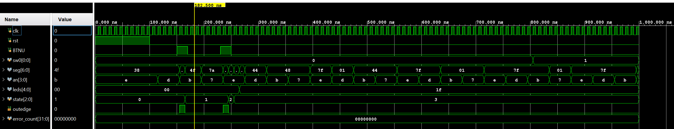674x129 pixels.
Task: Click the second BTNU pulse in waveform
Action: click(x=226, y=51)
